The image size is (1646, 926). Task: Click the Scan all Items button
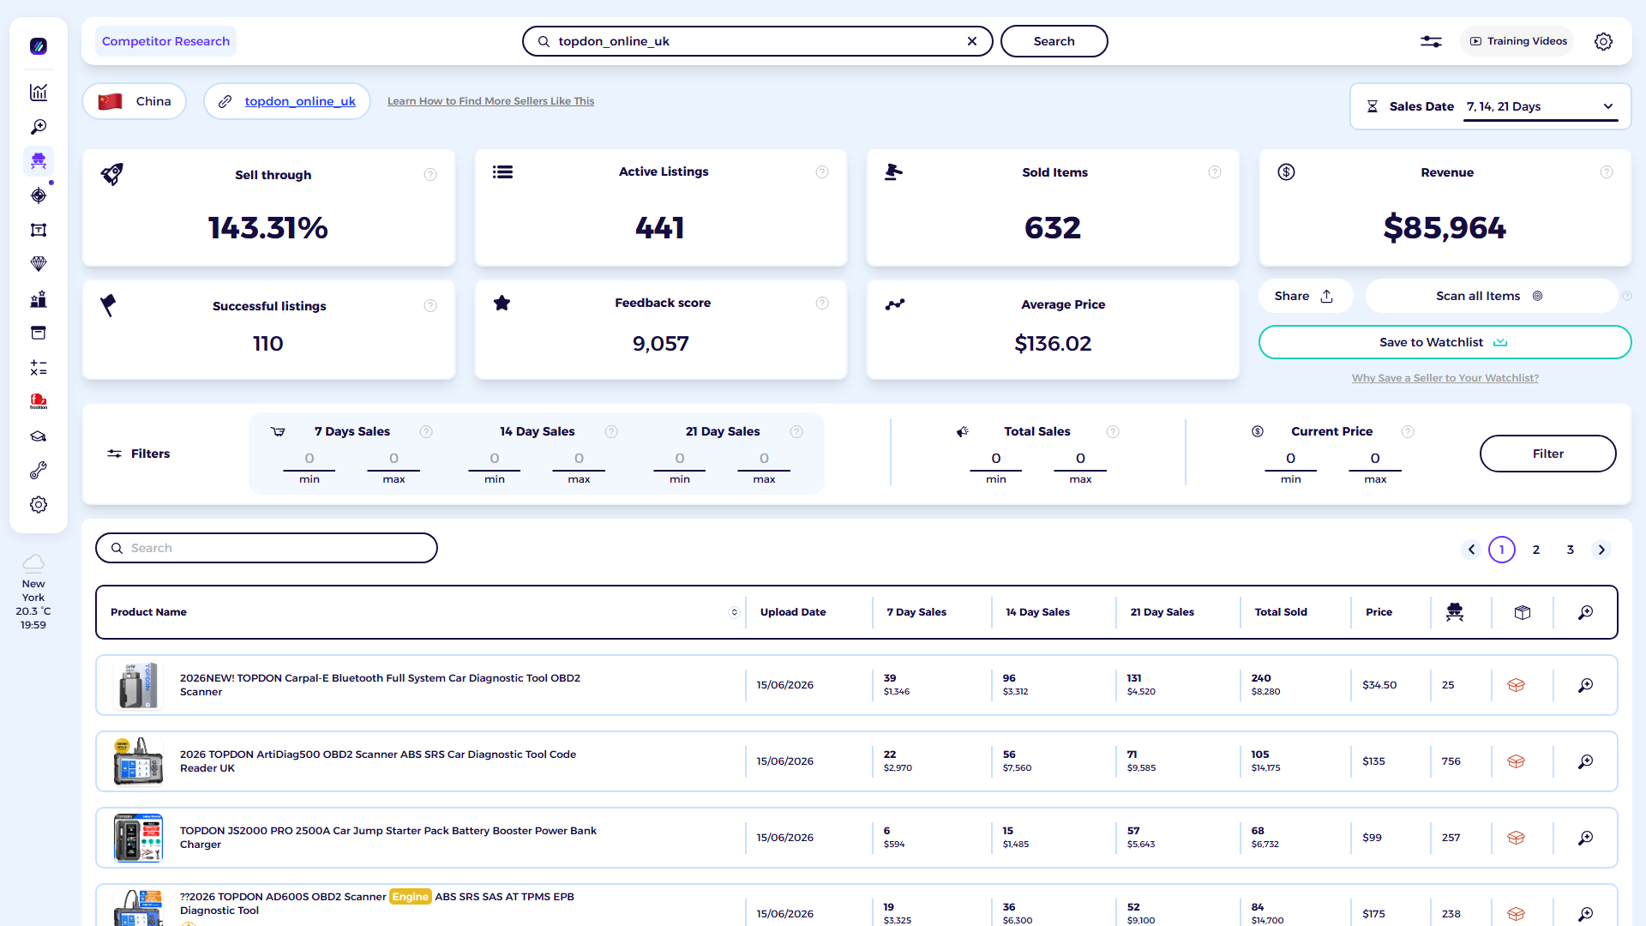(1491, 296)
